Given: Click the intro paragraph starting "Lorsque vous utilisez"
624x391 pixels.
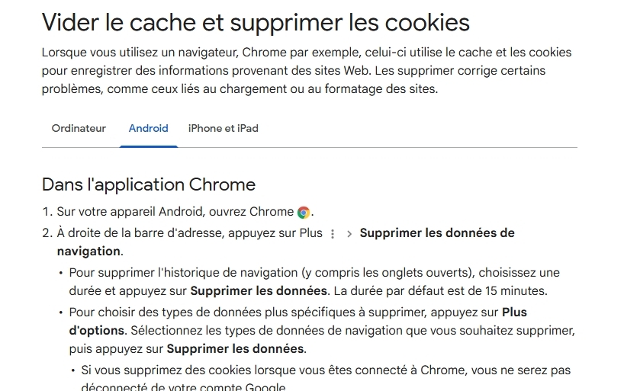Looking at the screenshot, I should tap(305, 71).
